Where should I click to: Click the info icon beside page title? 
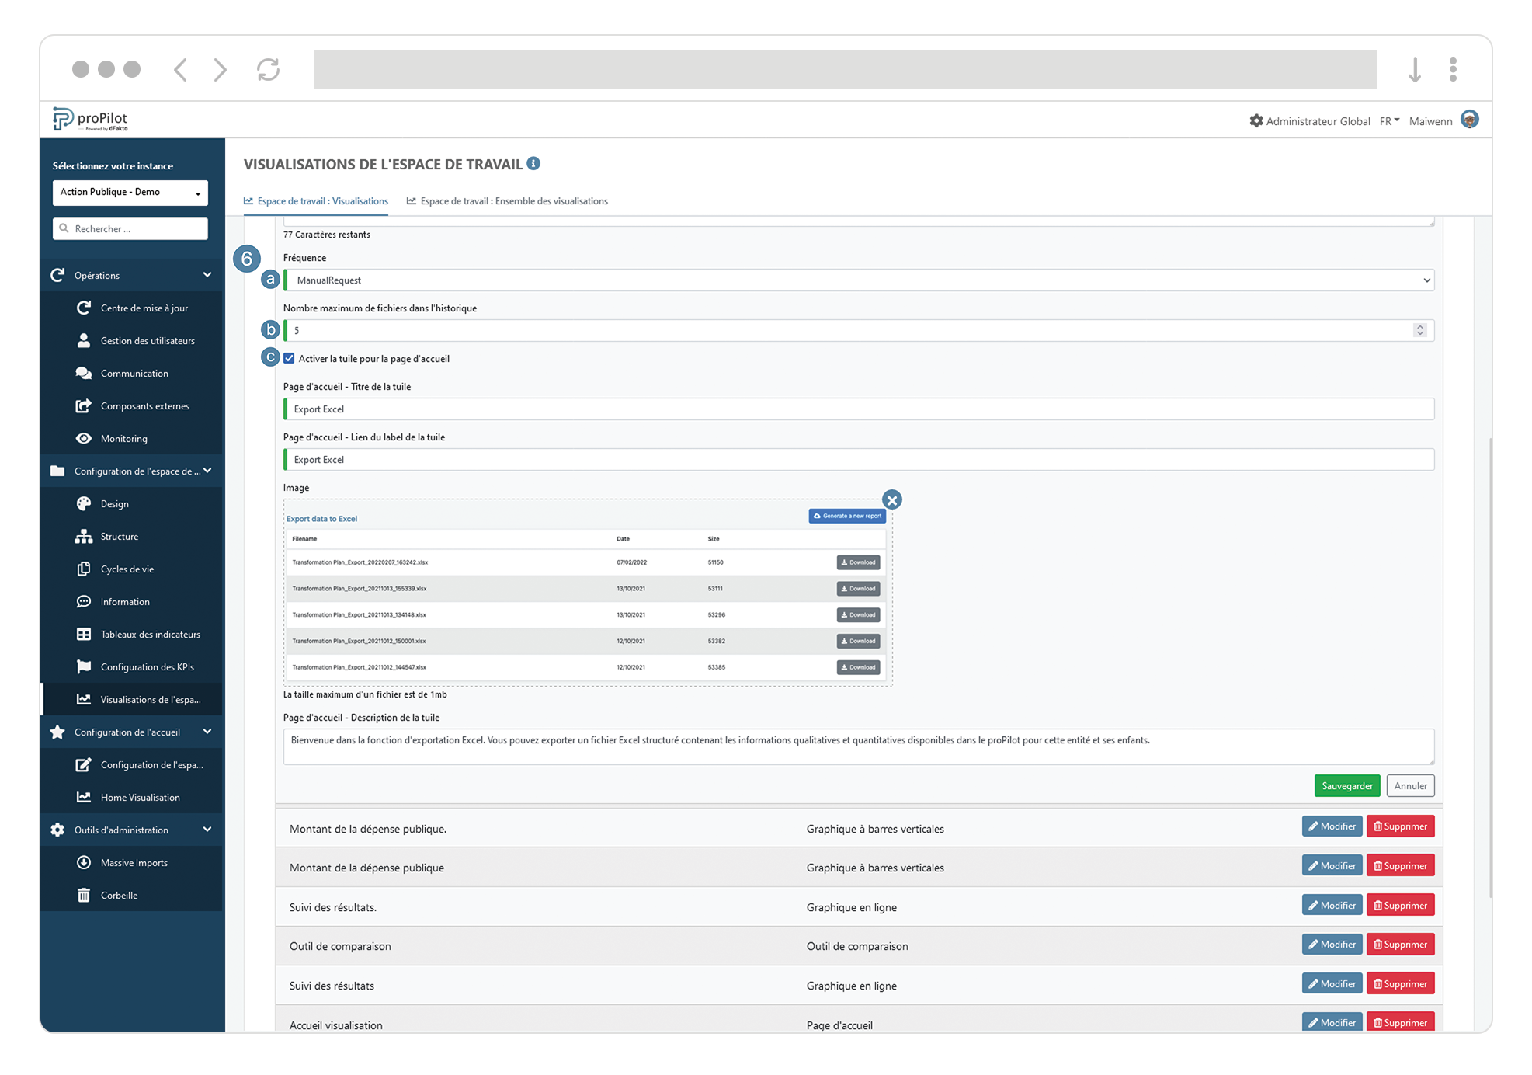click(533, 163)
